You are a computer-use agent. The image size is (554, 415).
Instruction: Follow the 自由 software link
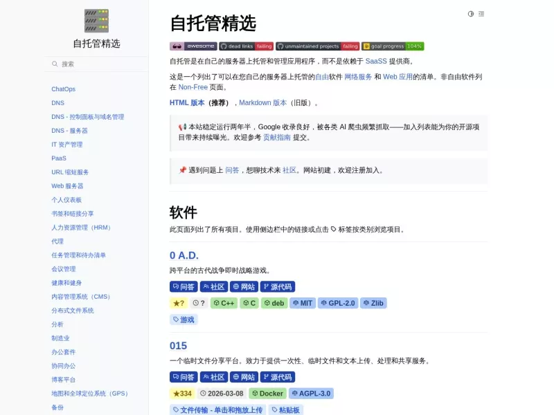(x=322, y=77)
